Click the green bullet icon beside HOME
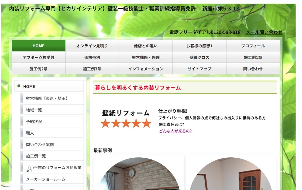Screen dimensions: 302x190 click(x=19, y=86)
